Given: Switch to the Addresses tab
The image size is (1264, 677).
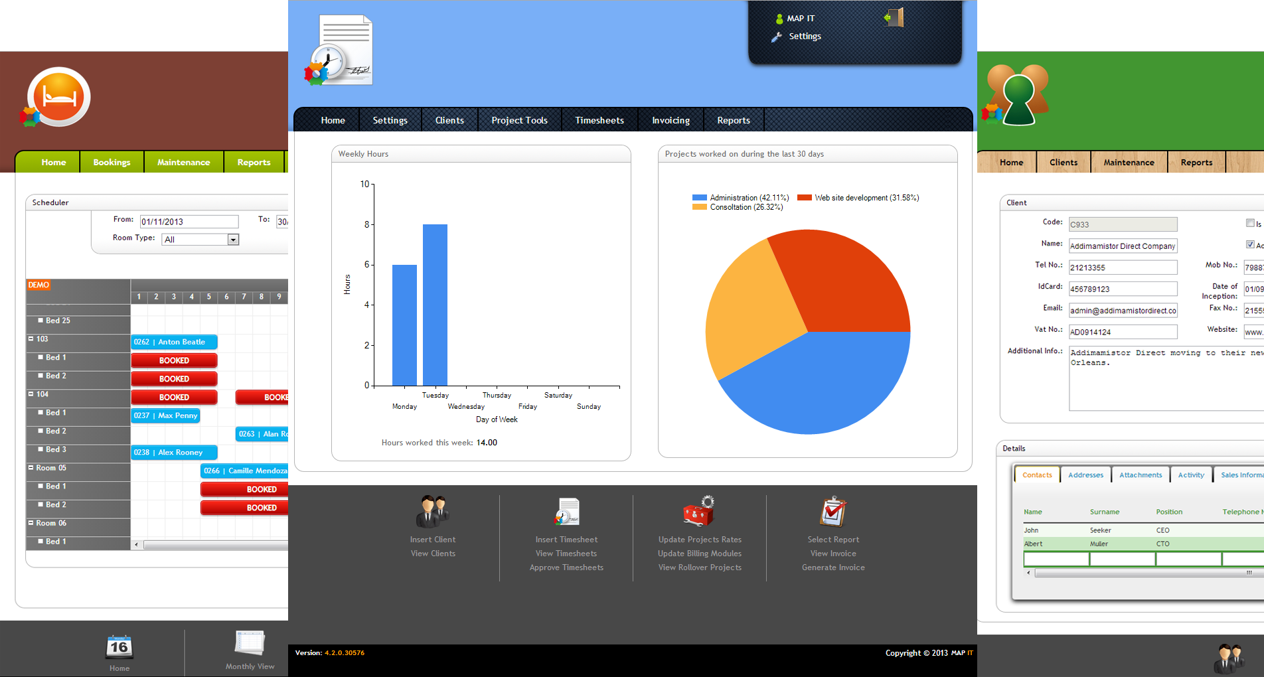Looking at the screenshot, I should coord(1085,475).
